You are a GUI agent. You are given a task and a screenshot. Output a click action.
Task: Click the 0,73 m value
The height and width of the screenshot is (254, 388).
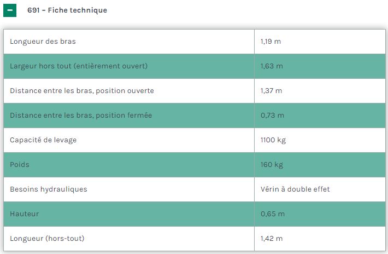(x=272, y=116)
